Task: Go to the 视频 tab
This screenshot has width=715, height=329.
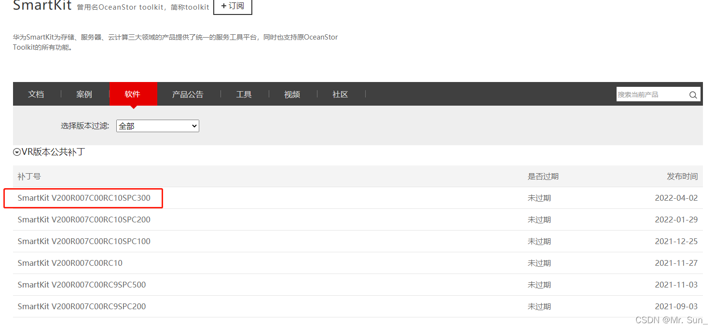Action: pyautogui.click(x=292, y=94)
